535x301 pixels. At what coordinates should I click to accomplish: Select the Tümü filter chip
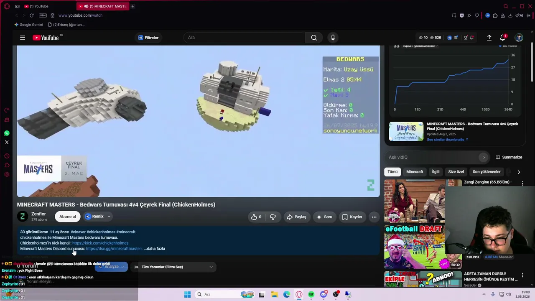coord(392,172)
